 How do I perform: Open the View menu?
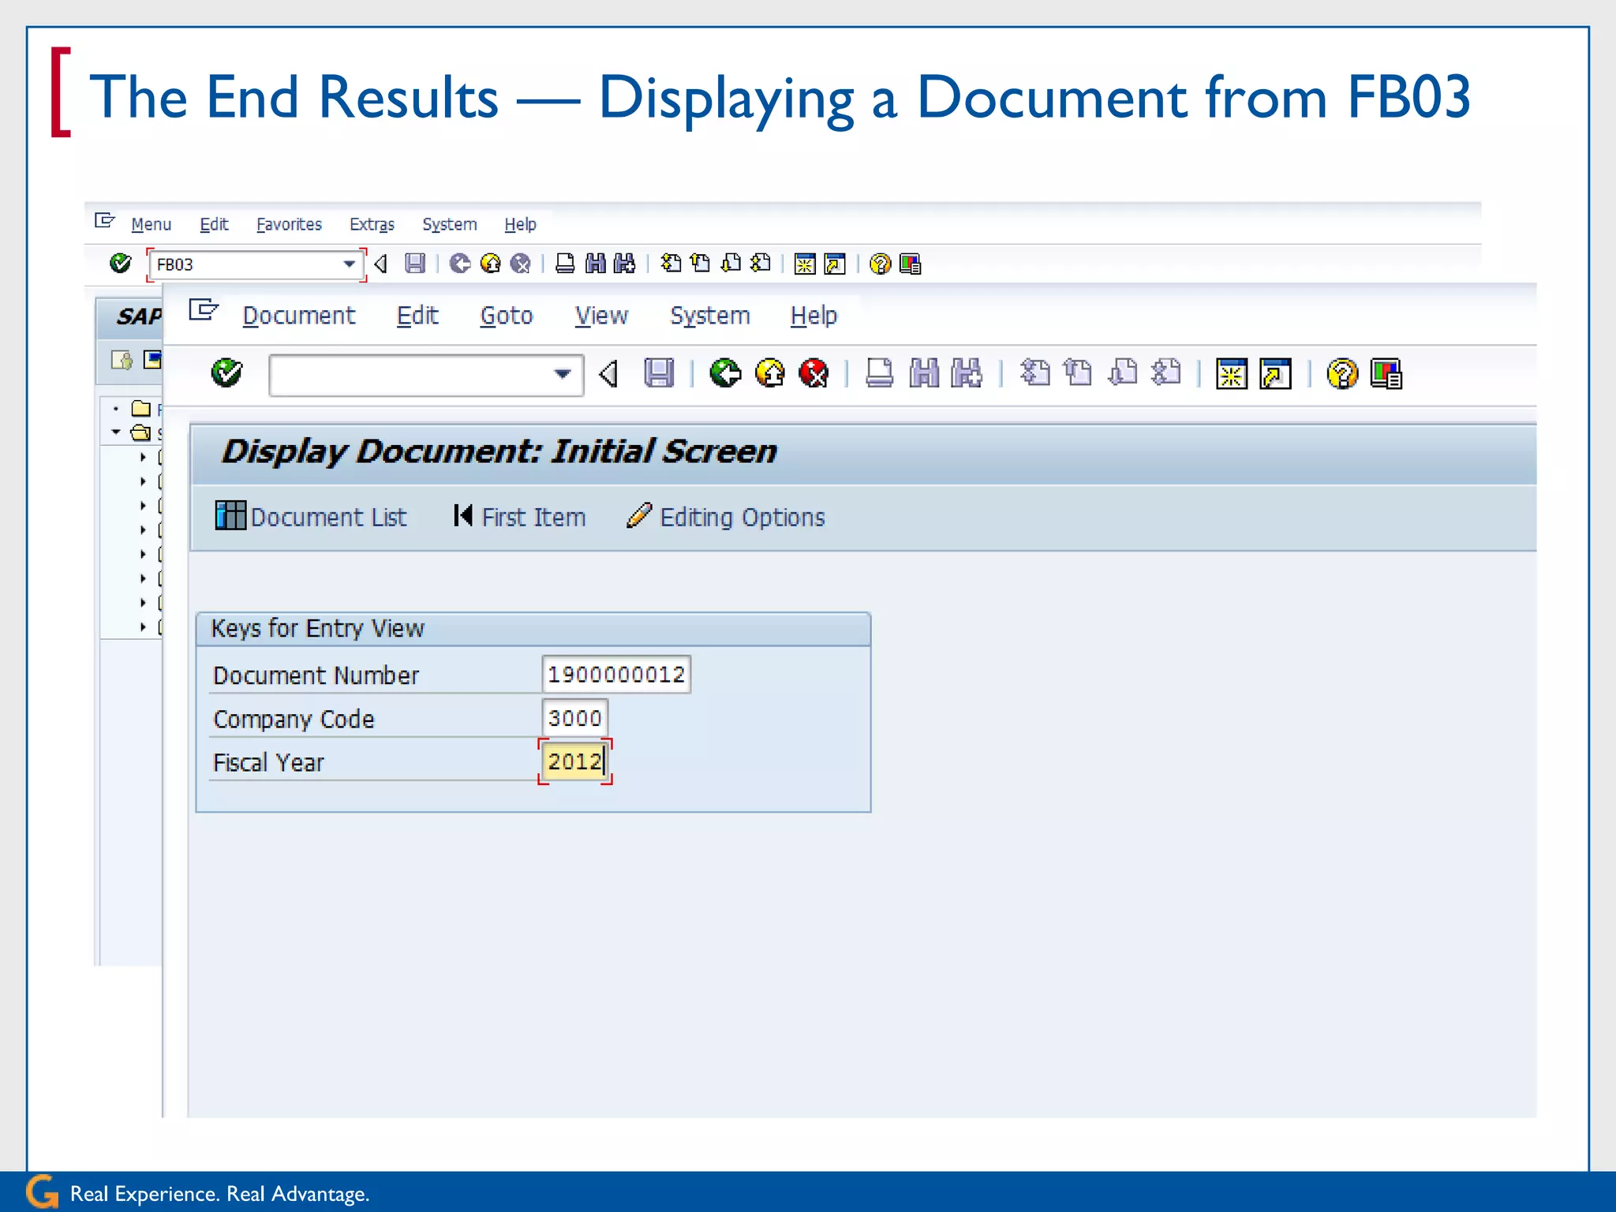[x=601, y=316]
